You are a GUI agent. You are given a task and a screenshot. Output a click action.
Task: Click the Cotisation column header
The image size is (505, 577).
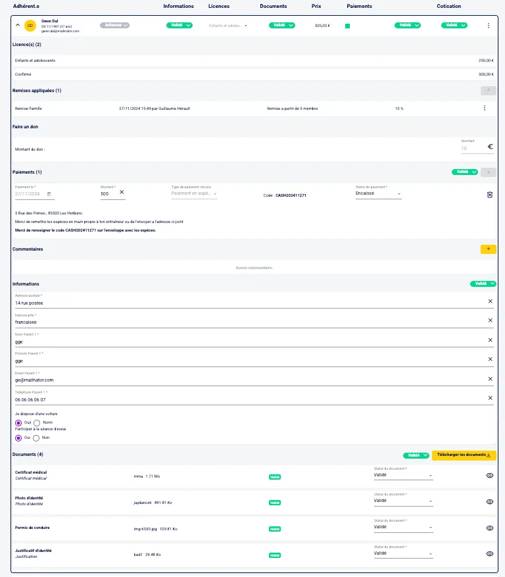point(448,6)
